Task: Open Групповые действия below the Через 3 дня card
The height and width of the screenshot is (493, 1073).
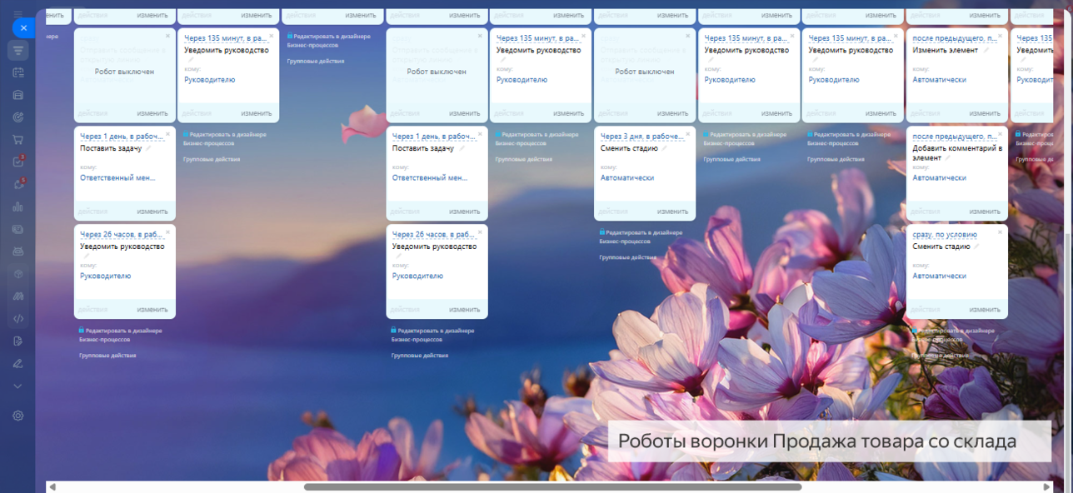Action: (627, 257)
